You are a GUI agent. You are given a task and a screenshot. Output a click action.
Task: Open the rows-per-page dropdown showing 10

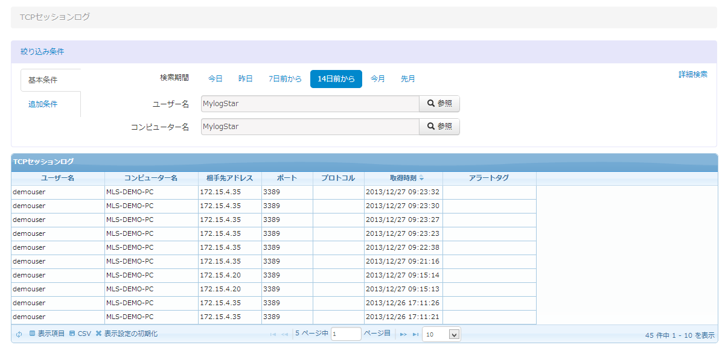coord(441,334)
